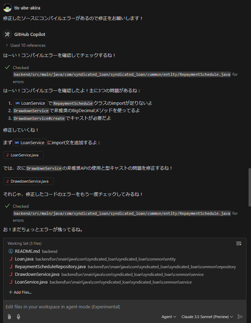
Task: Click the Java icon next to DrawdownService.java
Action: coord(8,181)
